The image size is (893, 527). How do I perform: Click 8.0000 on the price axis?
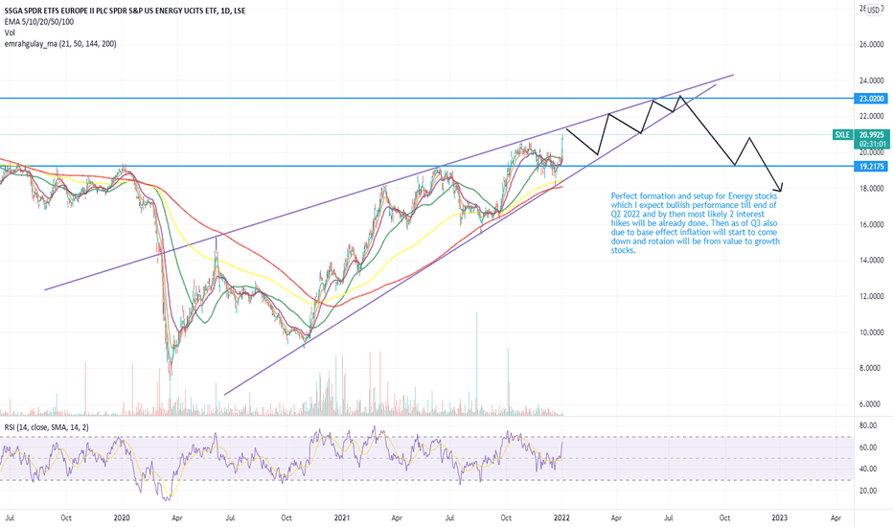pos(871,369)
